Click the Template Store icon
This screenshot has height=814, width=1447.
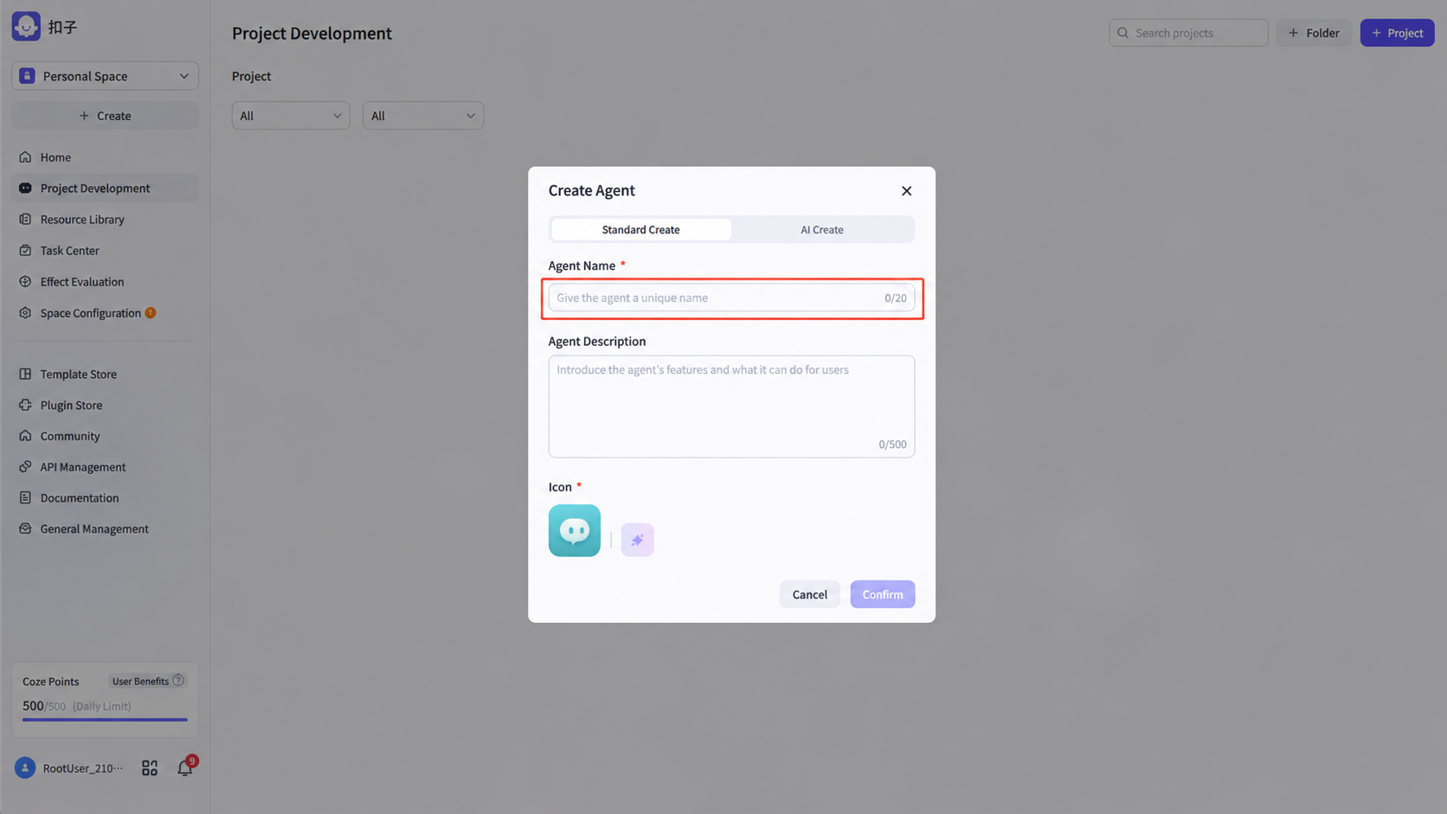[x=25, y=375]
